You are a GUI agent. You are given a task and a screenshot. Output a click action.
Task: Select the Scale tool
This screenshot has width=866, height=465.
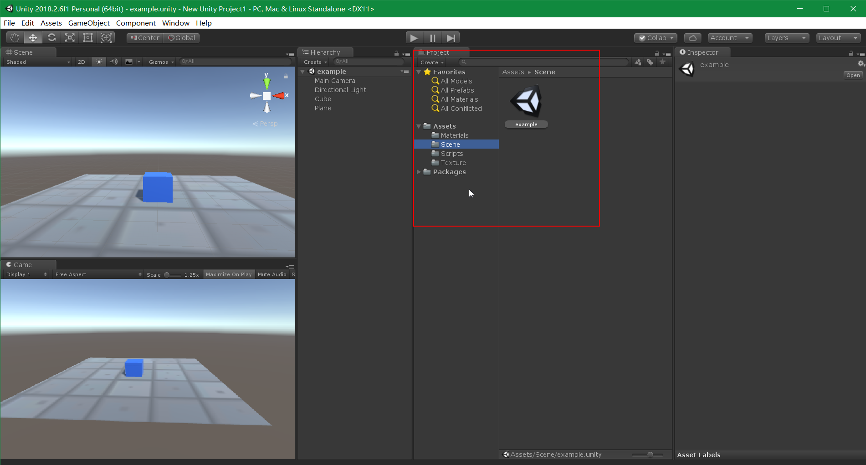click(x=69, y=37)
